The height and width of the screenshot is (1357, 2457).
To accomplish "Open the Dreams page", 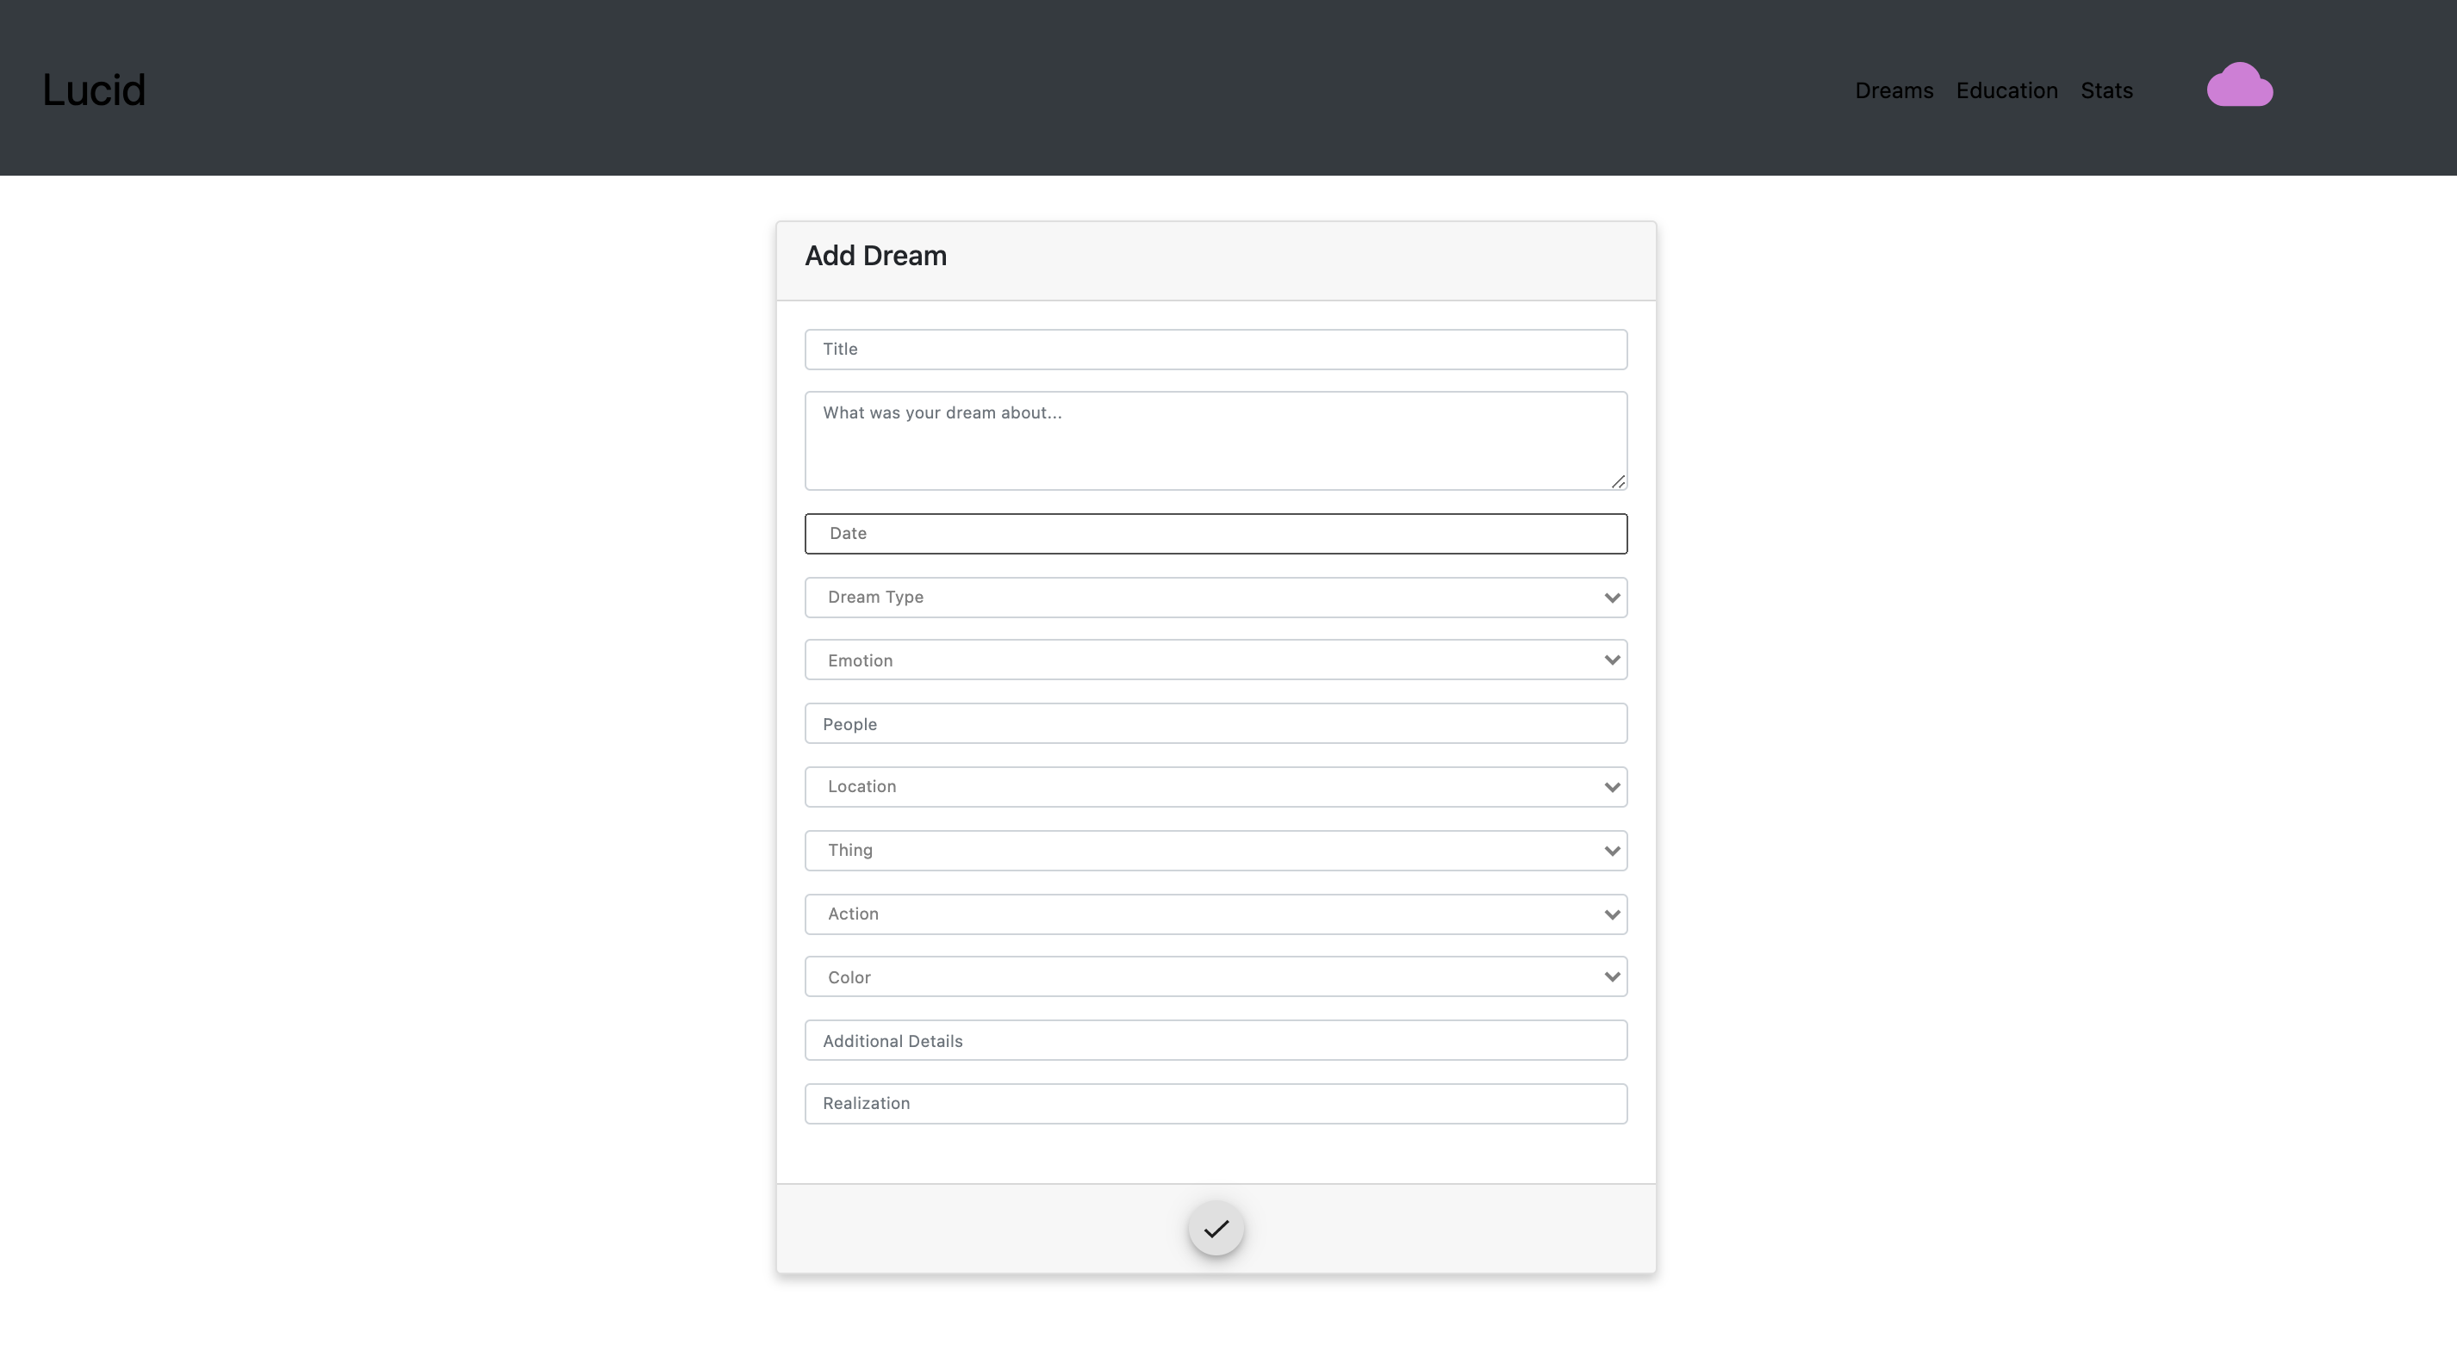I will coord(1894,90).
